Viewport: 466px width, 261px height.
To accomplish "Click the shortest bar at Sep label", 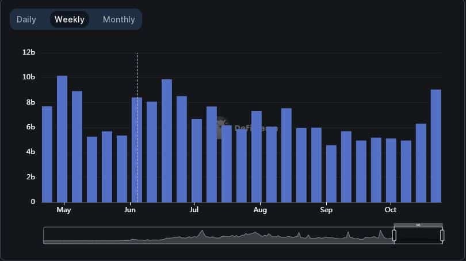I will click(331, 174).
